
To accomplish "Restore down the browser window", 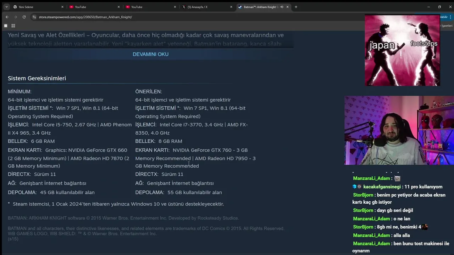I will (x=439, y=7).
